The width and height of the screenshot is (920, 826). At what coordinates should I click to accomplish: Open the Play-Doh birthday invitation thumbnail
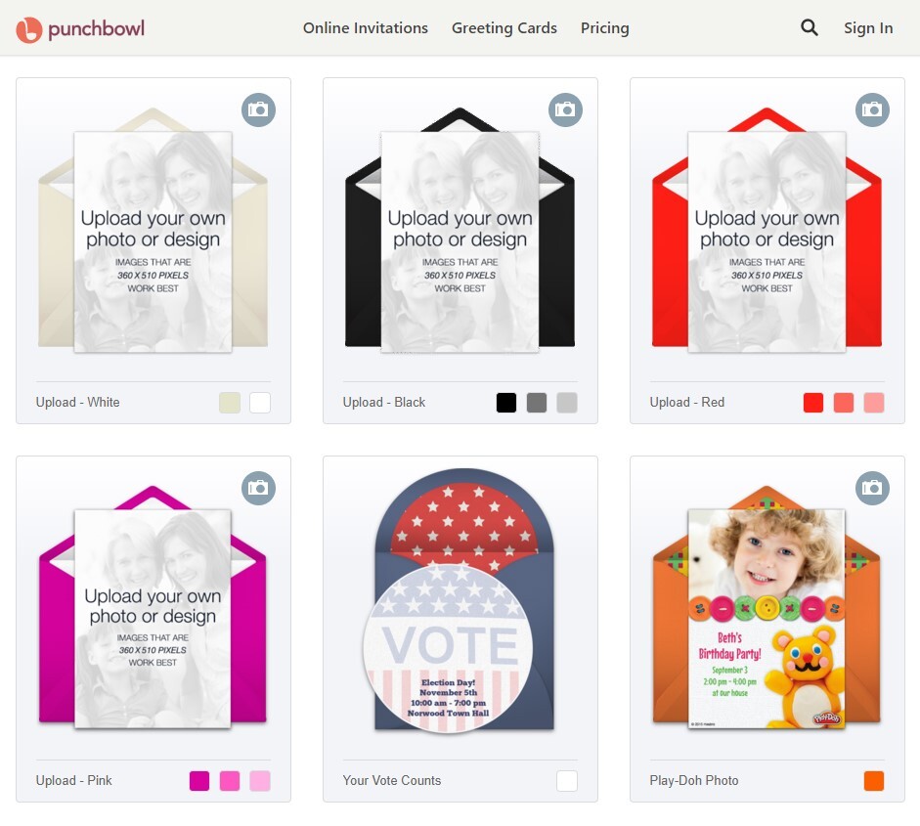767,616
